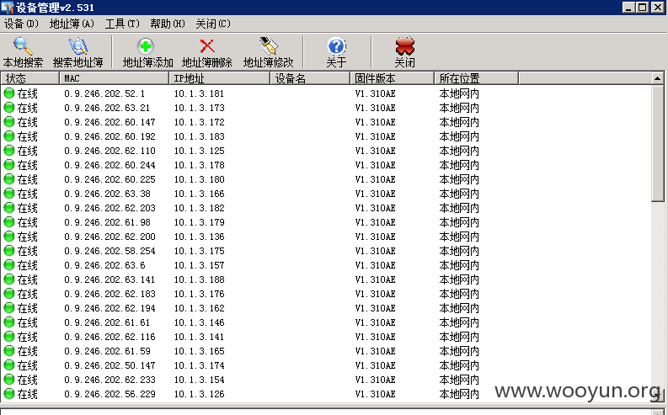Select MAC 0.9.246.202.50.147
Viewport: 668px width, 415px height.
pyautogui.click(x=110, y=365)
